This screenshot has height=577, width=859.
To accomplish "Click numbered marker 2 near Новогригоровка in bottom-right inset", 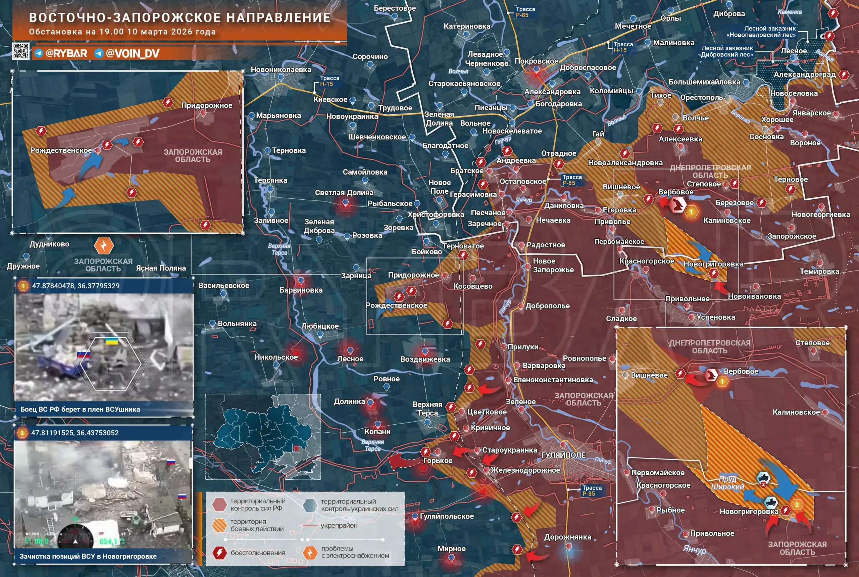I will 797,504.
